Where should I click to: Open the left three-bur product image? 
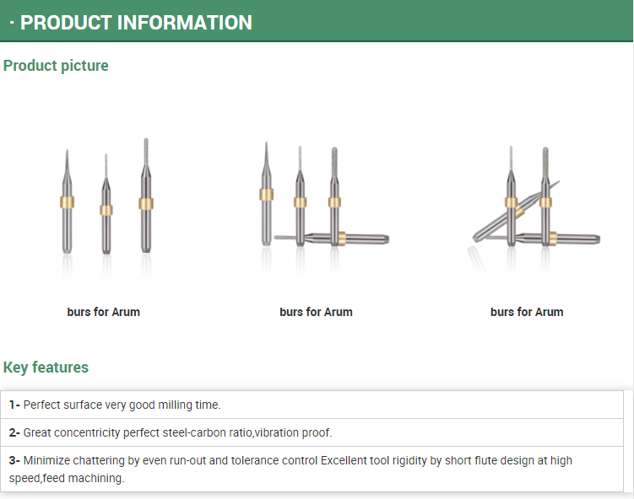(x=105, y=201)
